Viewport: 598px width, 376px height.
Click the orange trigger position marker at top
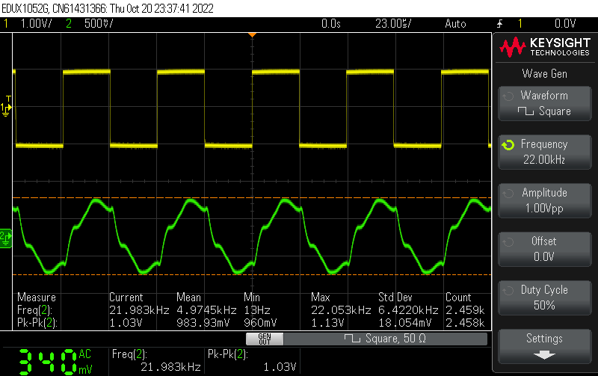[252, 35]
